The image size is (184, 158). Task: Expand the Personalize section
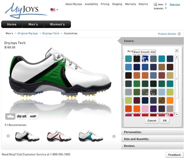(152, 132)
